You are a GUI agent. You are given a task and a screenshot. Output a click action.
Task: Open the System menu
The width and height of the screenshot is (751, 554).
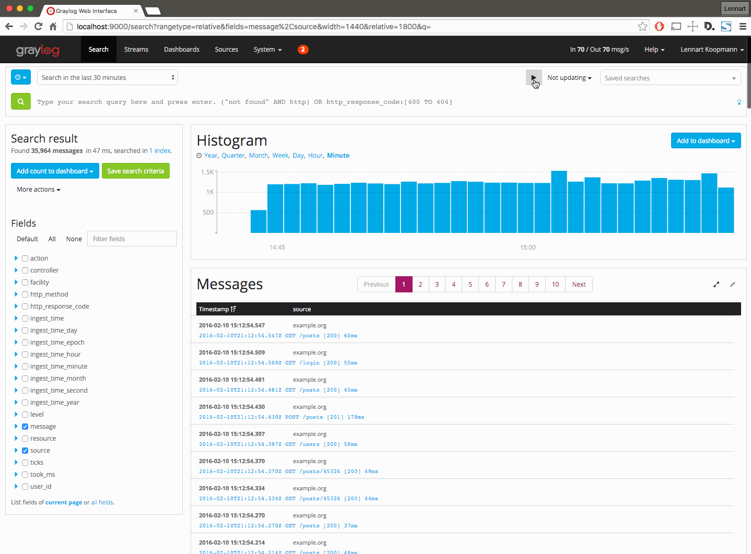pos(267,50)
